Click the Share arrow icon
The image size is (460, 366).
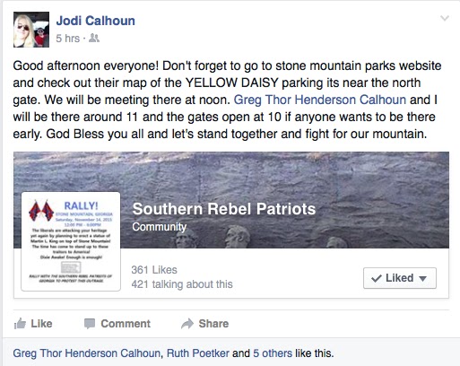tap(187, 324)
